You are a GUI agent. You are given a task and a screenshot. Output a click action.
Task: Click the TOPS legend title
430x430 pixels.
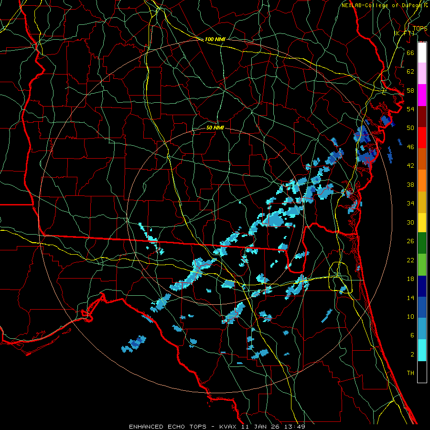420,28
